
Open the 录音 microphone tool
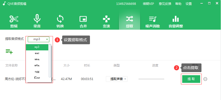coord(37,21)
